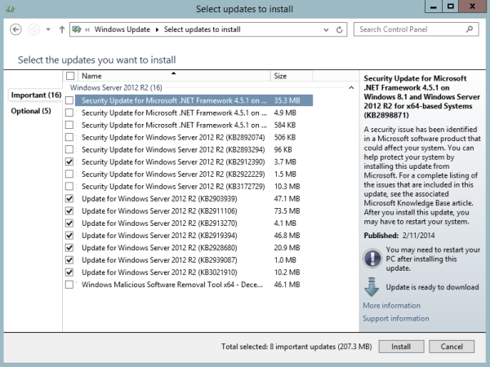
Task: Collapse the Windows Server 2012 R2 group
Action: pyautogui.click(x=351, y=88)
